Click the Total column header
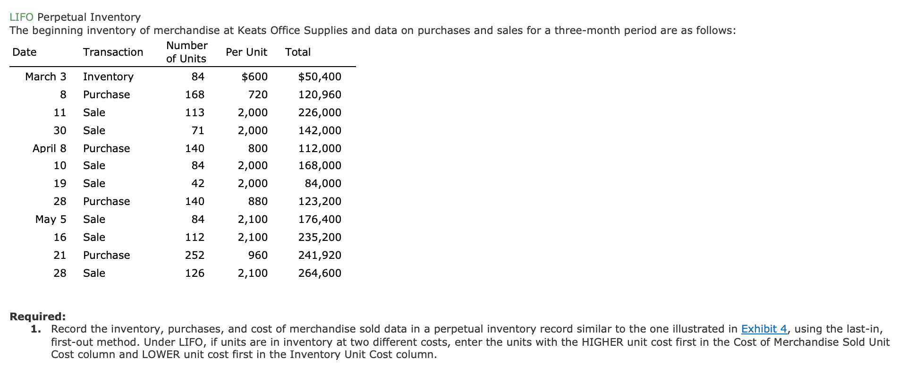The image size is (899, 376). (x=297, y=52)
